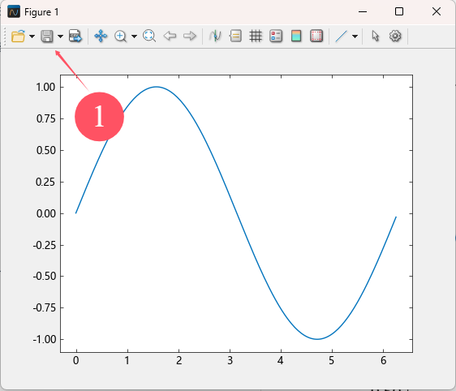The image size is (456, 391).
Task: Expand the dropdown next to open folder
Action: tap(32, 37)
